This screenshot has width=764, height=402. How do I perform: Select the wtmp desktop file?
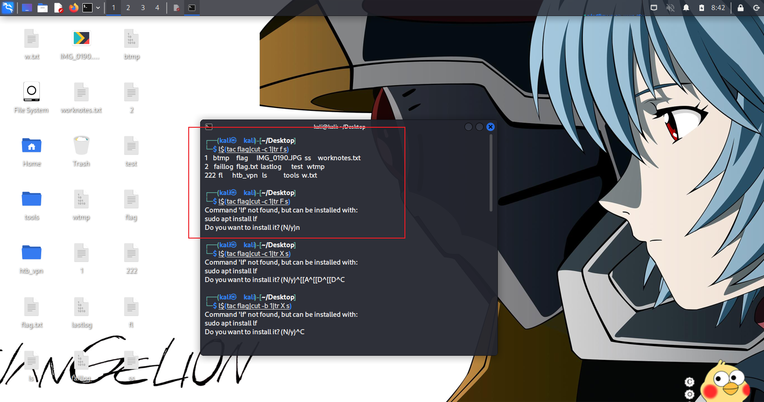click(81, 205)
